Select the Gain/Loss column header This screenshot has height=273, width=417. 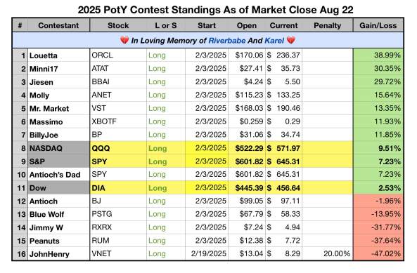pyautogui.click(x=378, y=25)
